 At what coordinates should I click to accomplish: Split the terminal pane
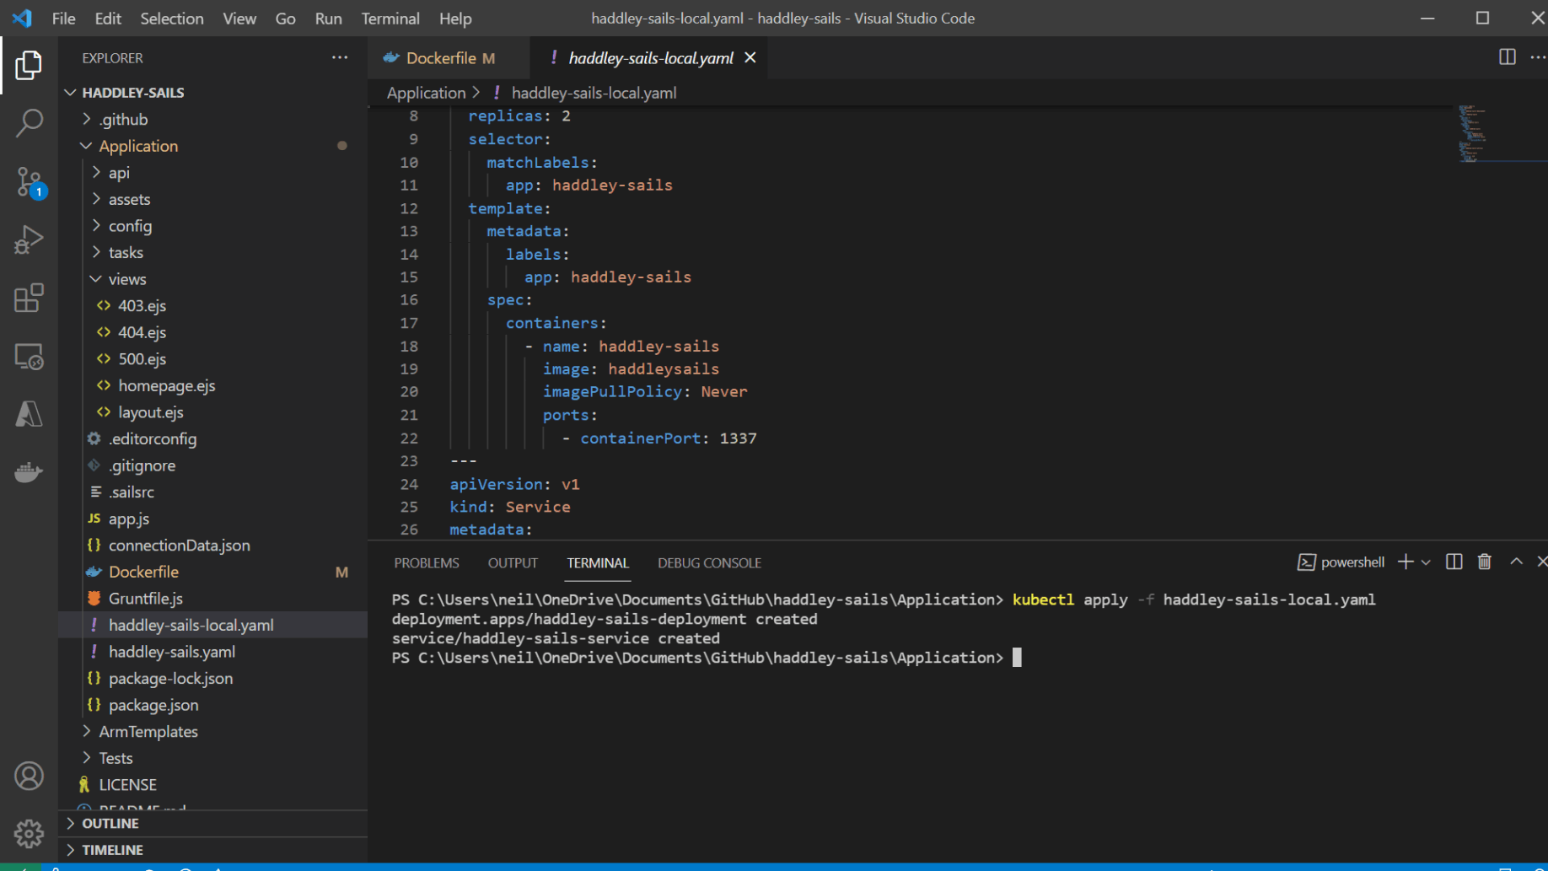1454,562
